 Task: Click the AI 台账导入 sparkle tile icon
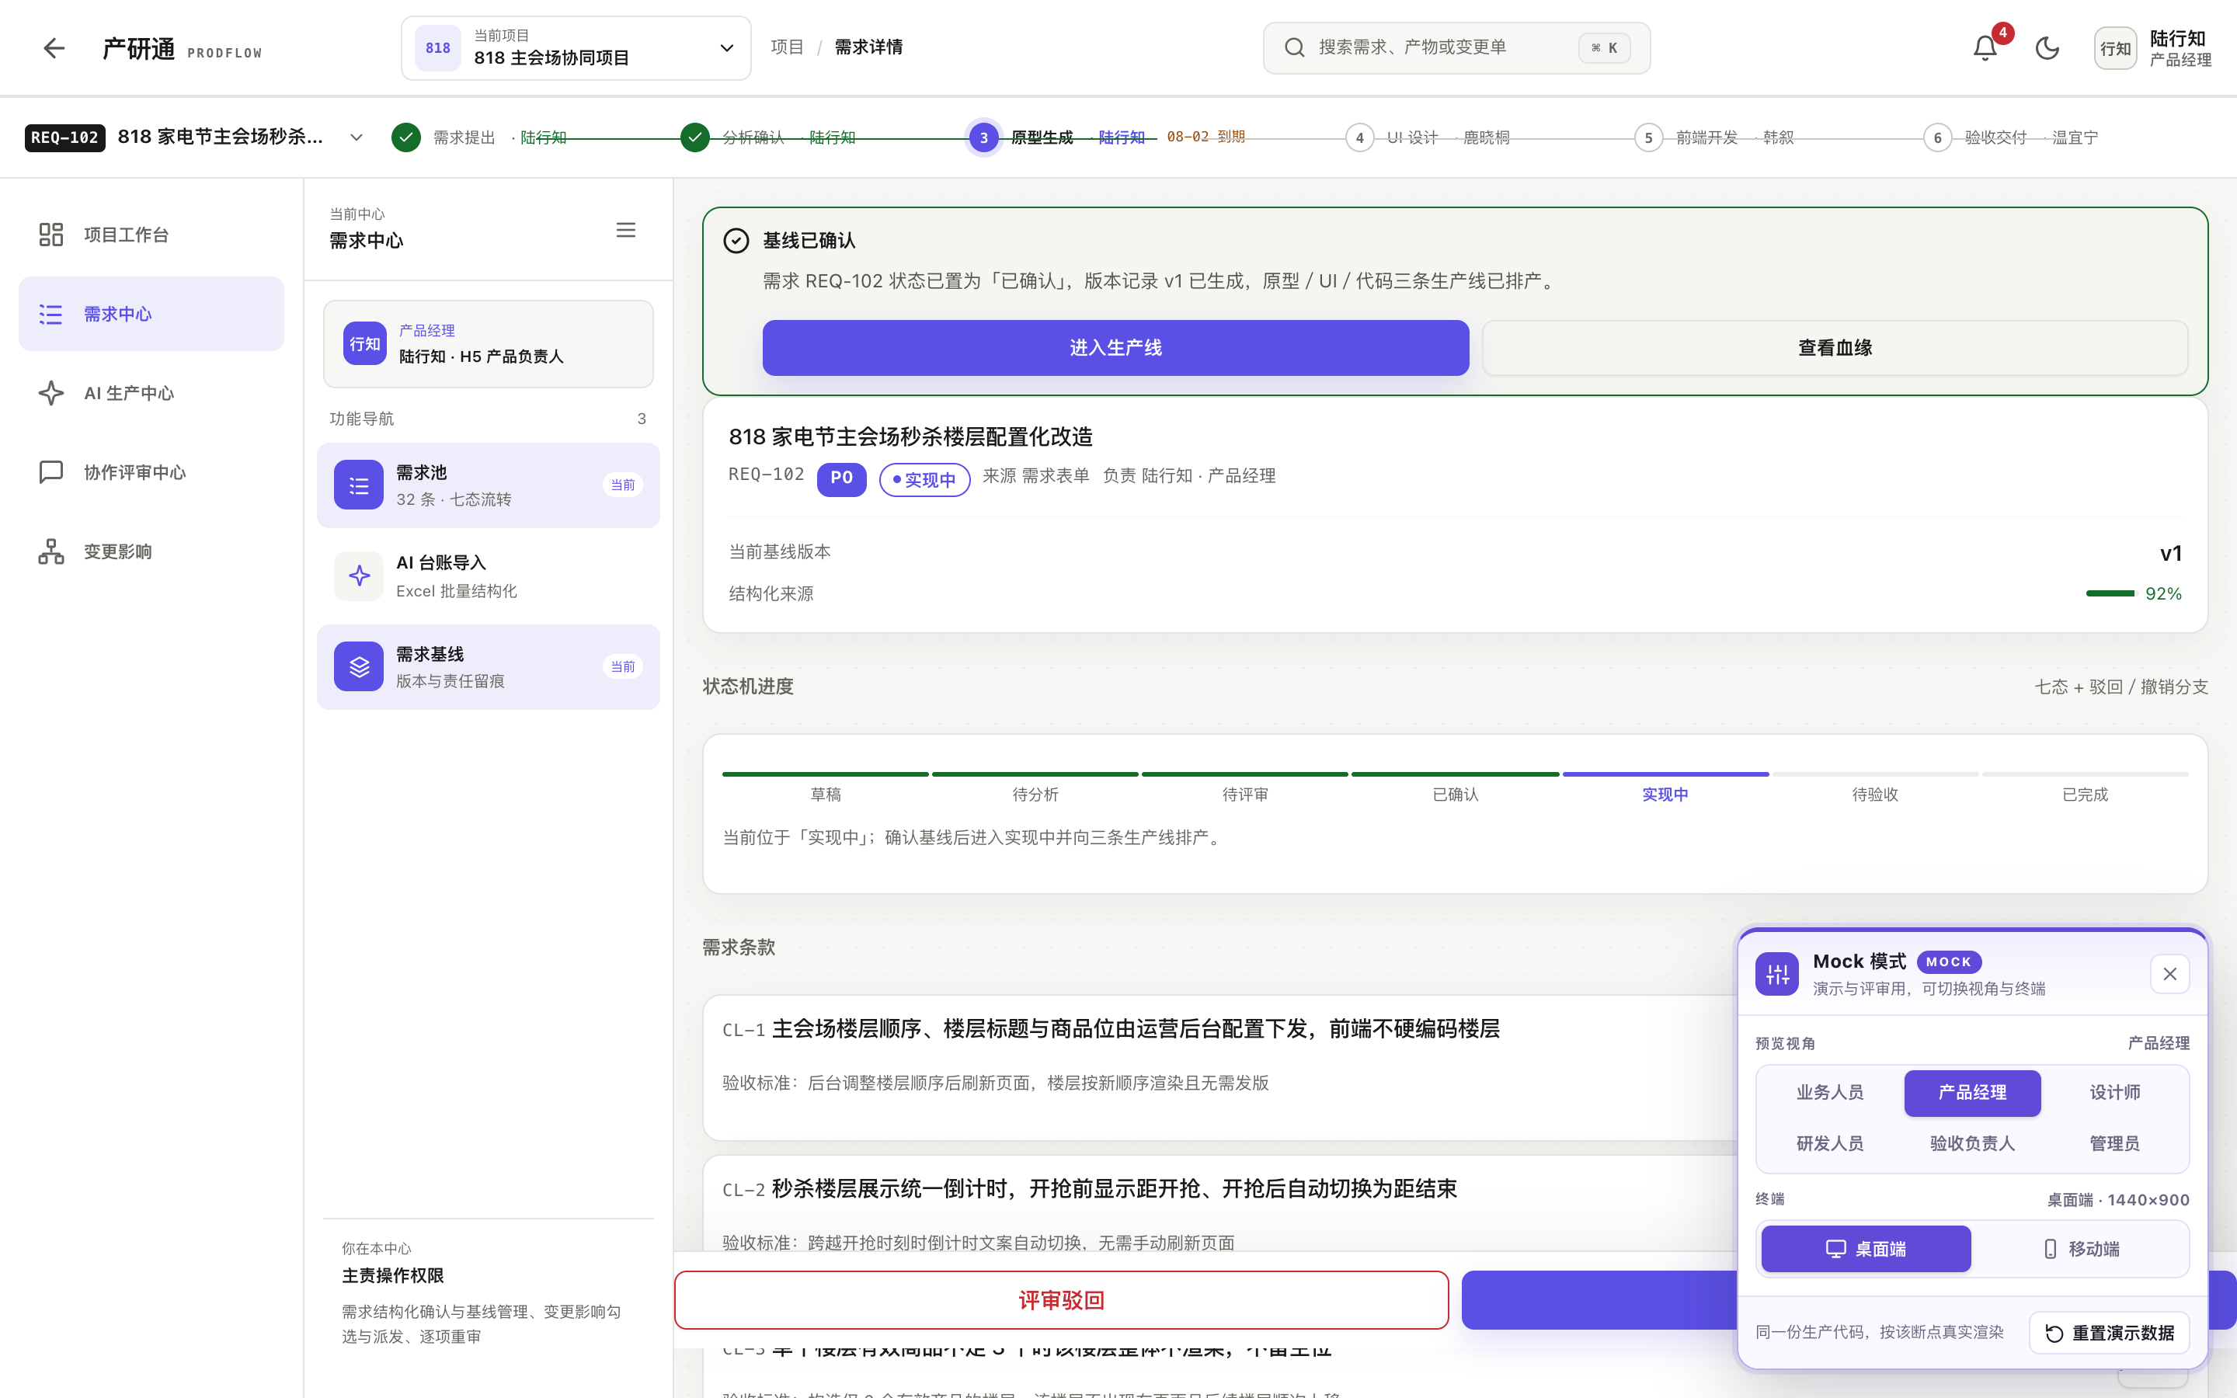359,576
